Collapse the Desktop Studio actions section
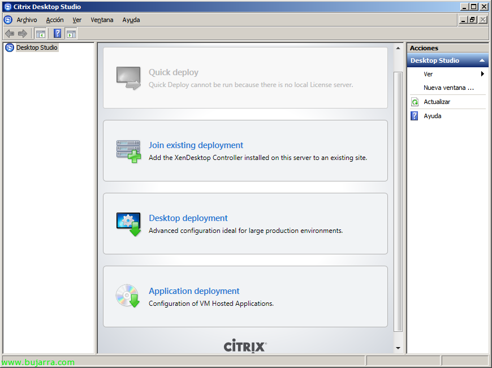 482,60
